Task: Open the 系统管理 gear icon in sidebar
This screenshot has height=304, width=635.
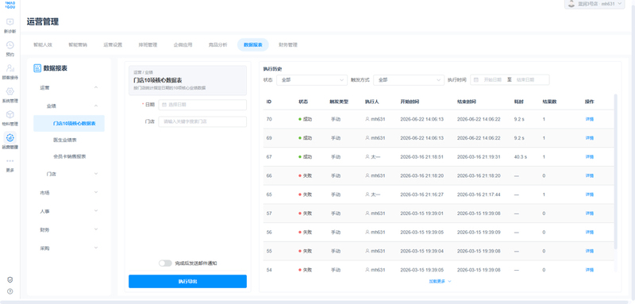Action: 10,91
